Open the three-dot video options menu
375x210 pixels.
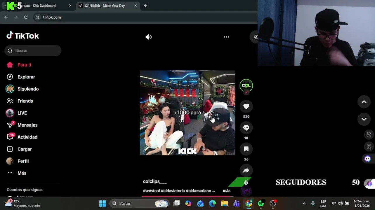click(x=226, y=37)
